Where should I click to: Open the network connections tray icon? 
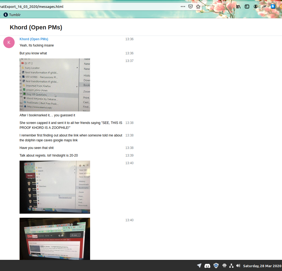coord(232,266)
